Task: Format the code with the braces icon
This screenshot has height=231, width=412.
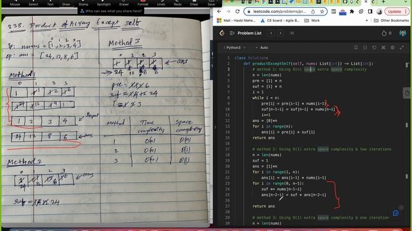Action: click(365, 47)
